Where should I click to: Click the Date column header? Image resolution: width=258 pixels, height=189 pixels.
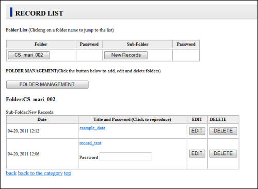42,119
